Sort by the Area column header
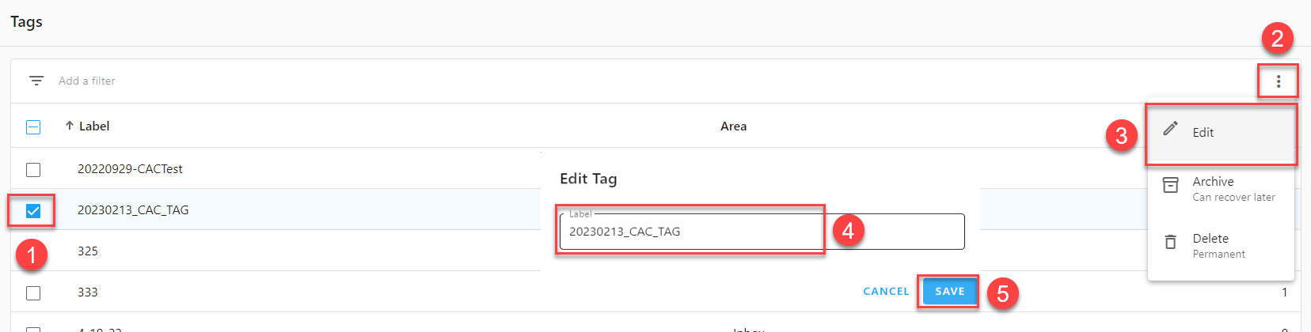The image size is (1311, 332). click(x=733, y=126)
